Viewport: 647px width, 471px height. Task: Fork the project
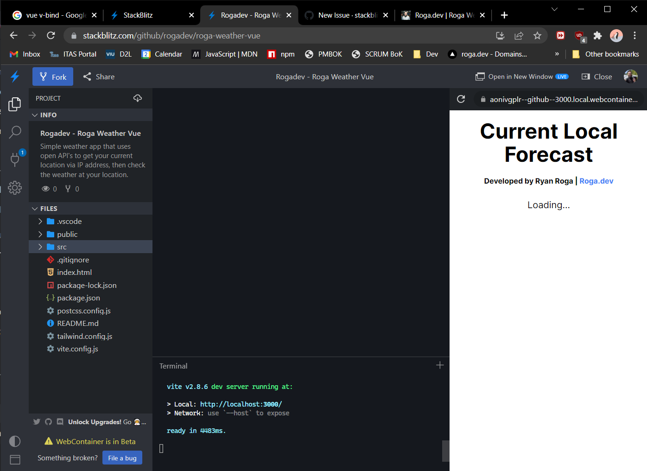click(52, 76)
